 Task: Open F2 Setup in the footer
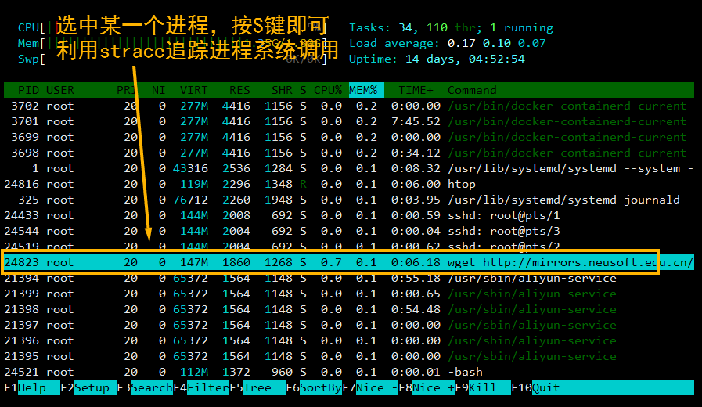click(x=92, y=387)
